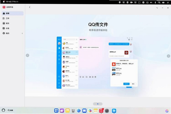Image resolution: width=171 pixels, height=114 pixels.
Task: Show the previous banner with the left arrow
Action: [27, 55]
